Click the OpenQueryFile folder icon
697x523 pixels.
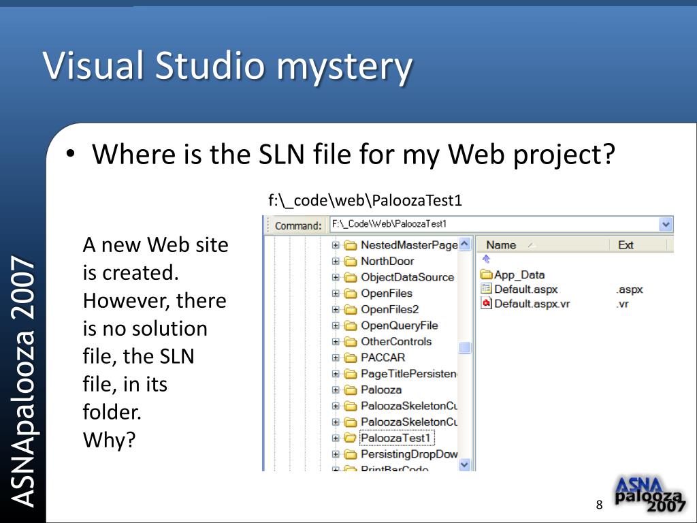tap(351, 326)
